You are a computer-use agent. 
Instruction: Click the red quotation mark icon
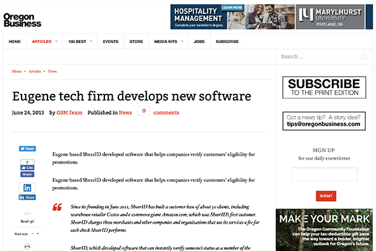(x=57, y=207)
